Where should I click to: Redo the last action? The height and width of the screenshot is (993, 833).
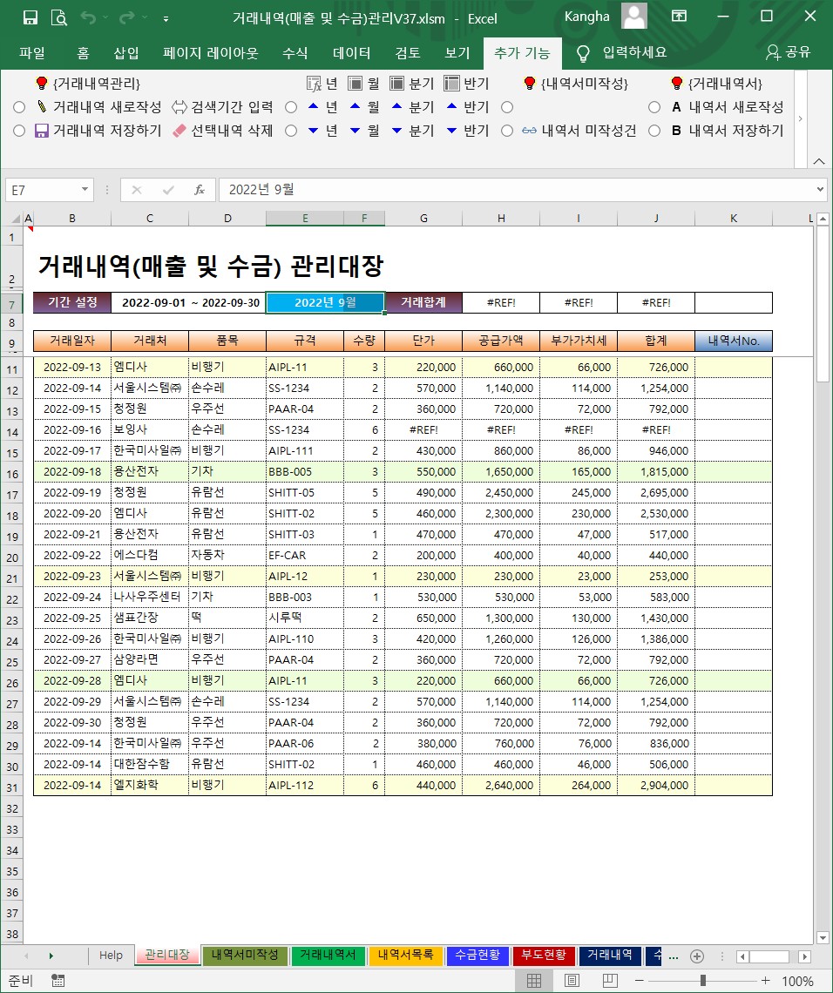[x=126, y=17]
